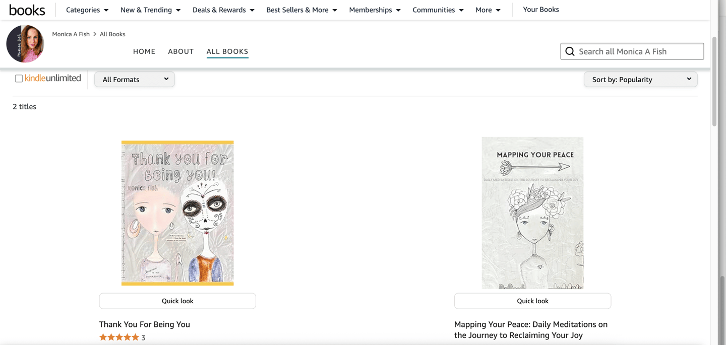Screen dimensions: 726x345
Task: Click the Kindle Unlimited logo
Action: pos(53,78)
